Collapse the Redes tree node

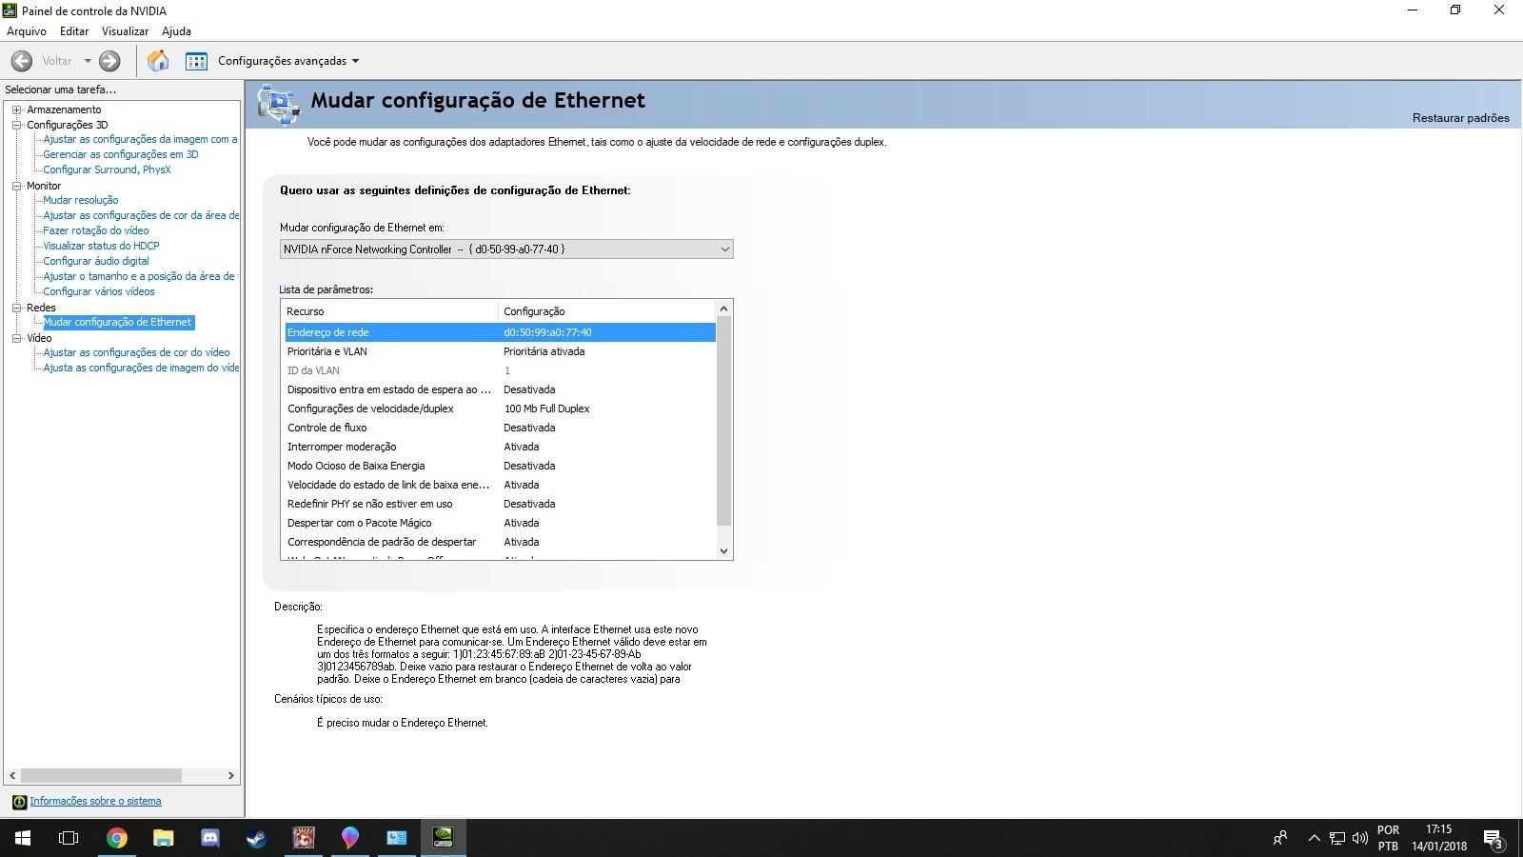pos(16,308)
